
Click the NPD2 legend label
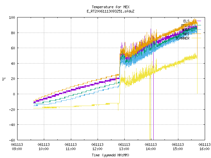186,30
